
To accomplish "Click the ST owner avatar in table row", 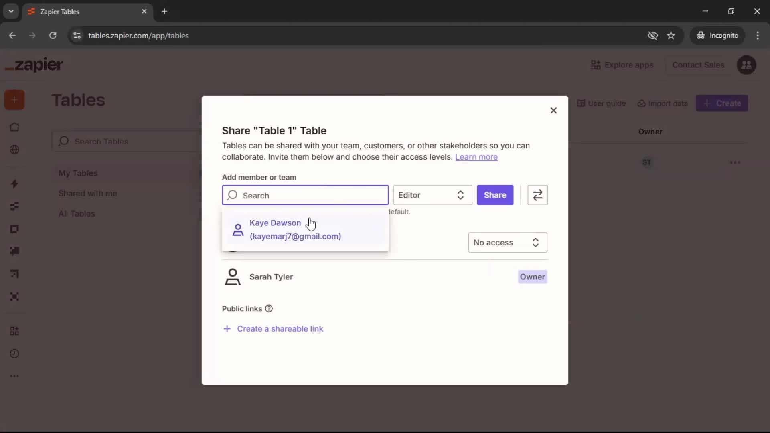I will pos(646,162).
